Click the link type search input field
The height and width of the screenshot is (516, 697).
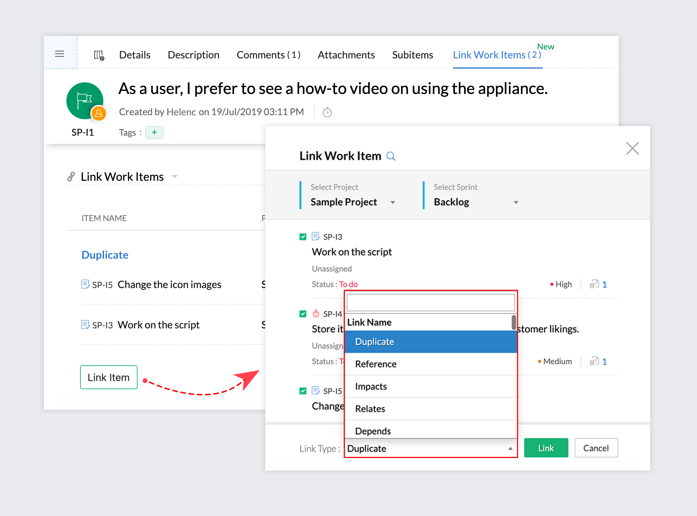(x=430, y=302)
